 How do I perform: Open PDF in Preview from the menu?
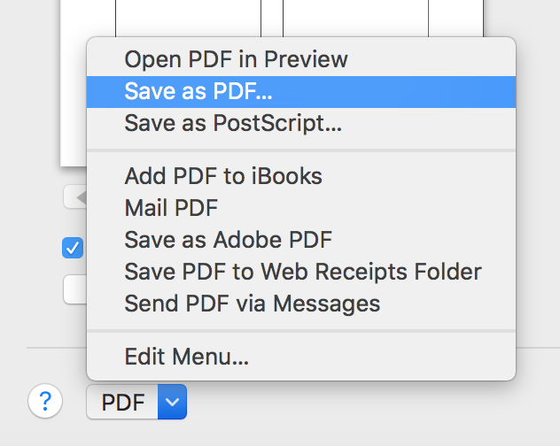pyautogui.click(x=236, y=60)
